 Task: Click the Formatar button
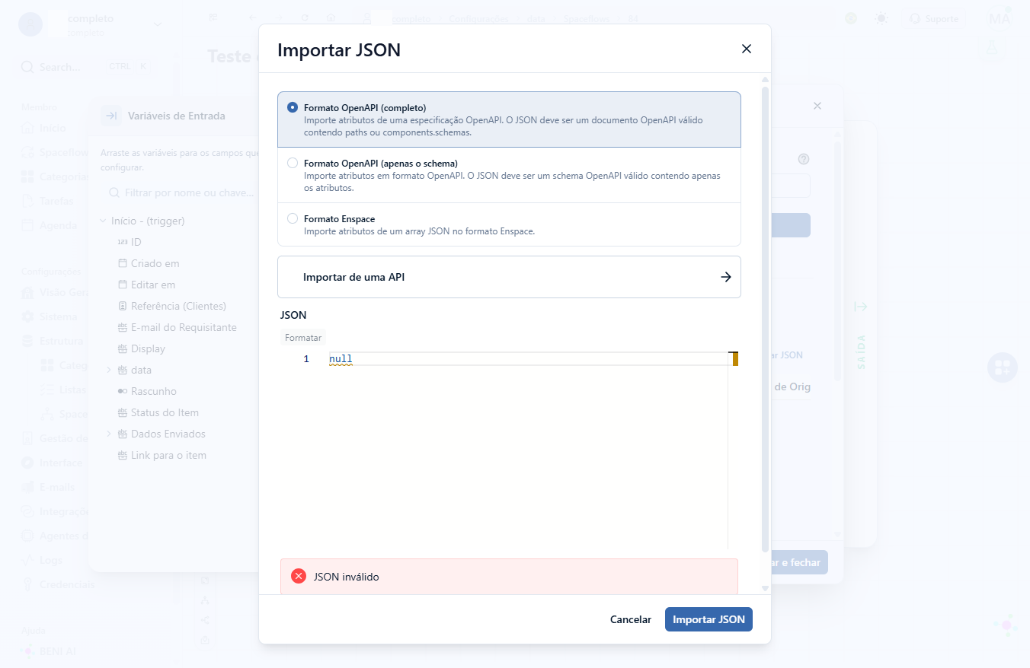[x=303, y=337]
